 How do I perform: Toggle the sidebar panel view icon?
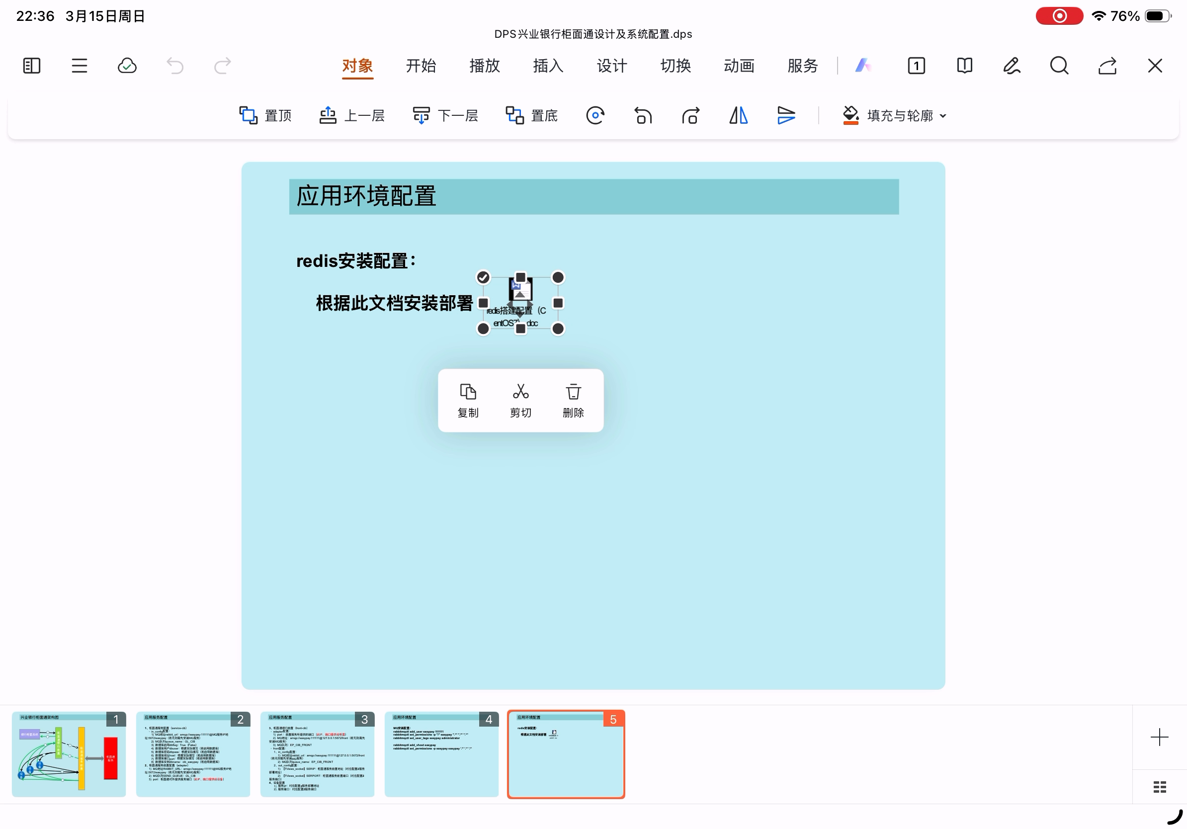tap(31, 66)
